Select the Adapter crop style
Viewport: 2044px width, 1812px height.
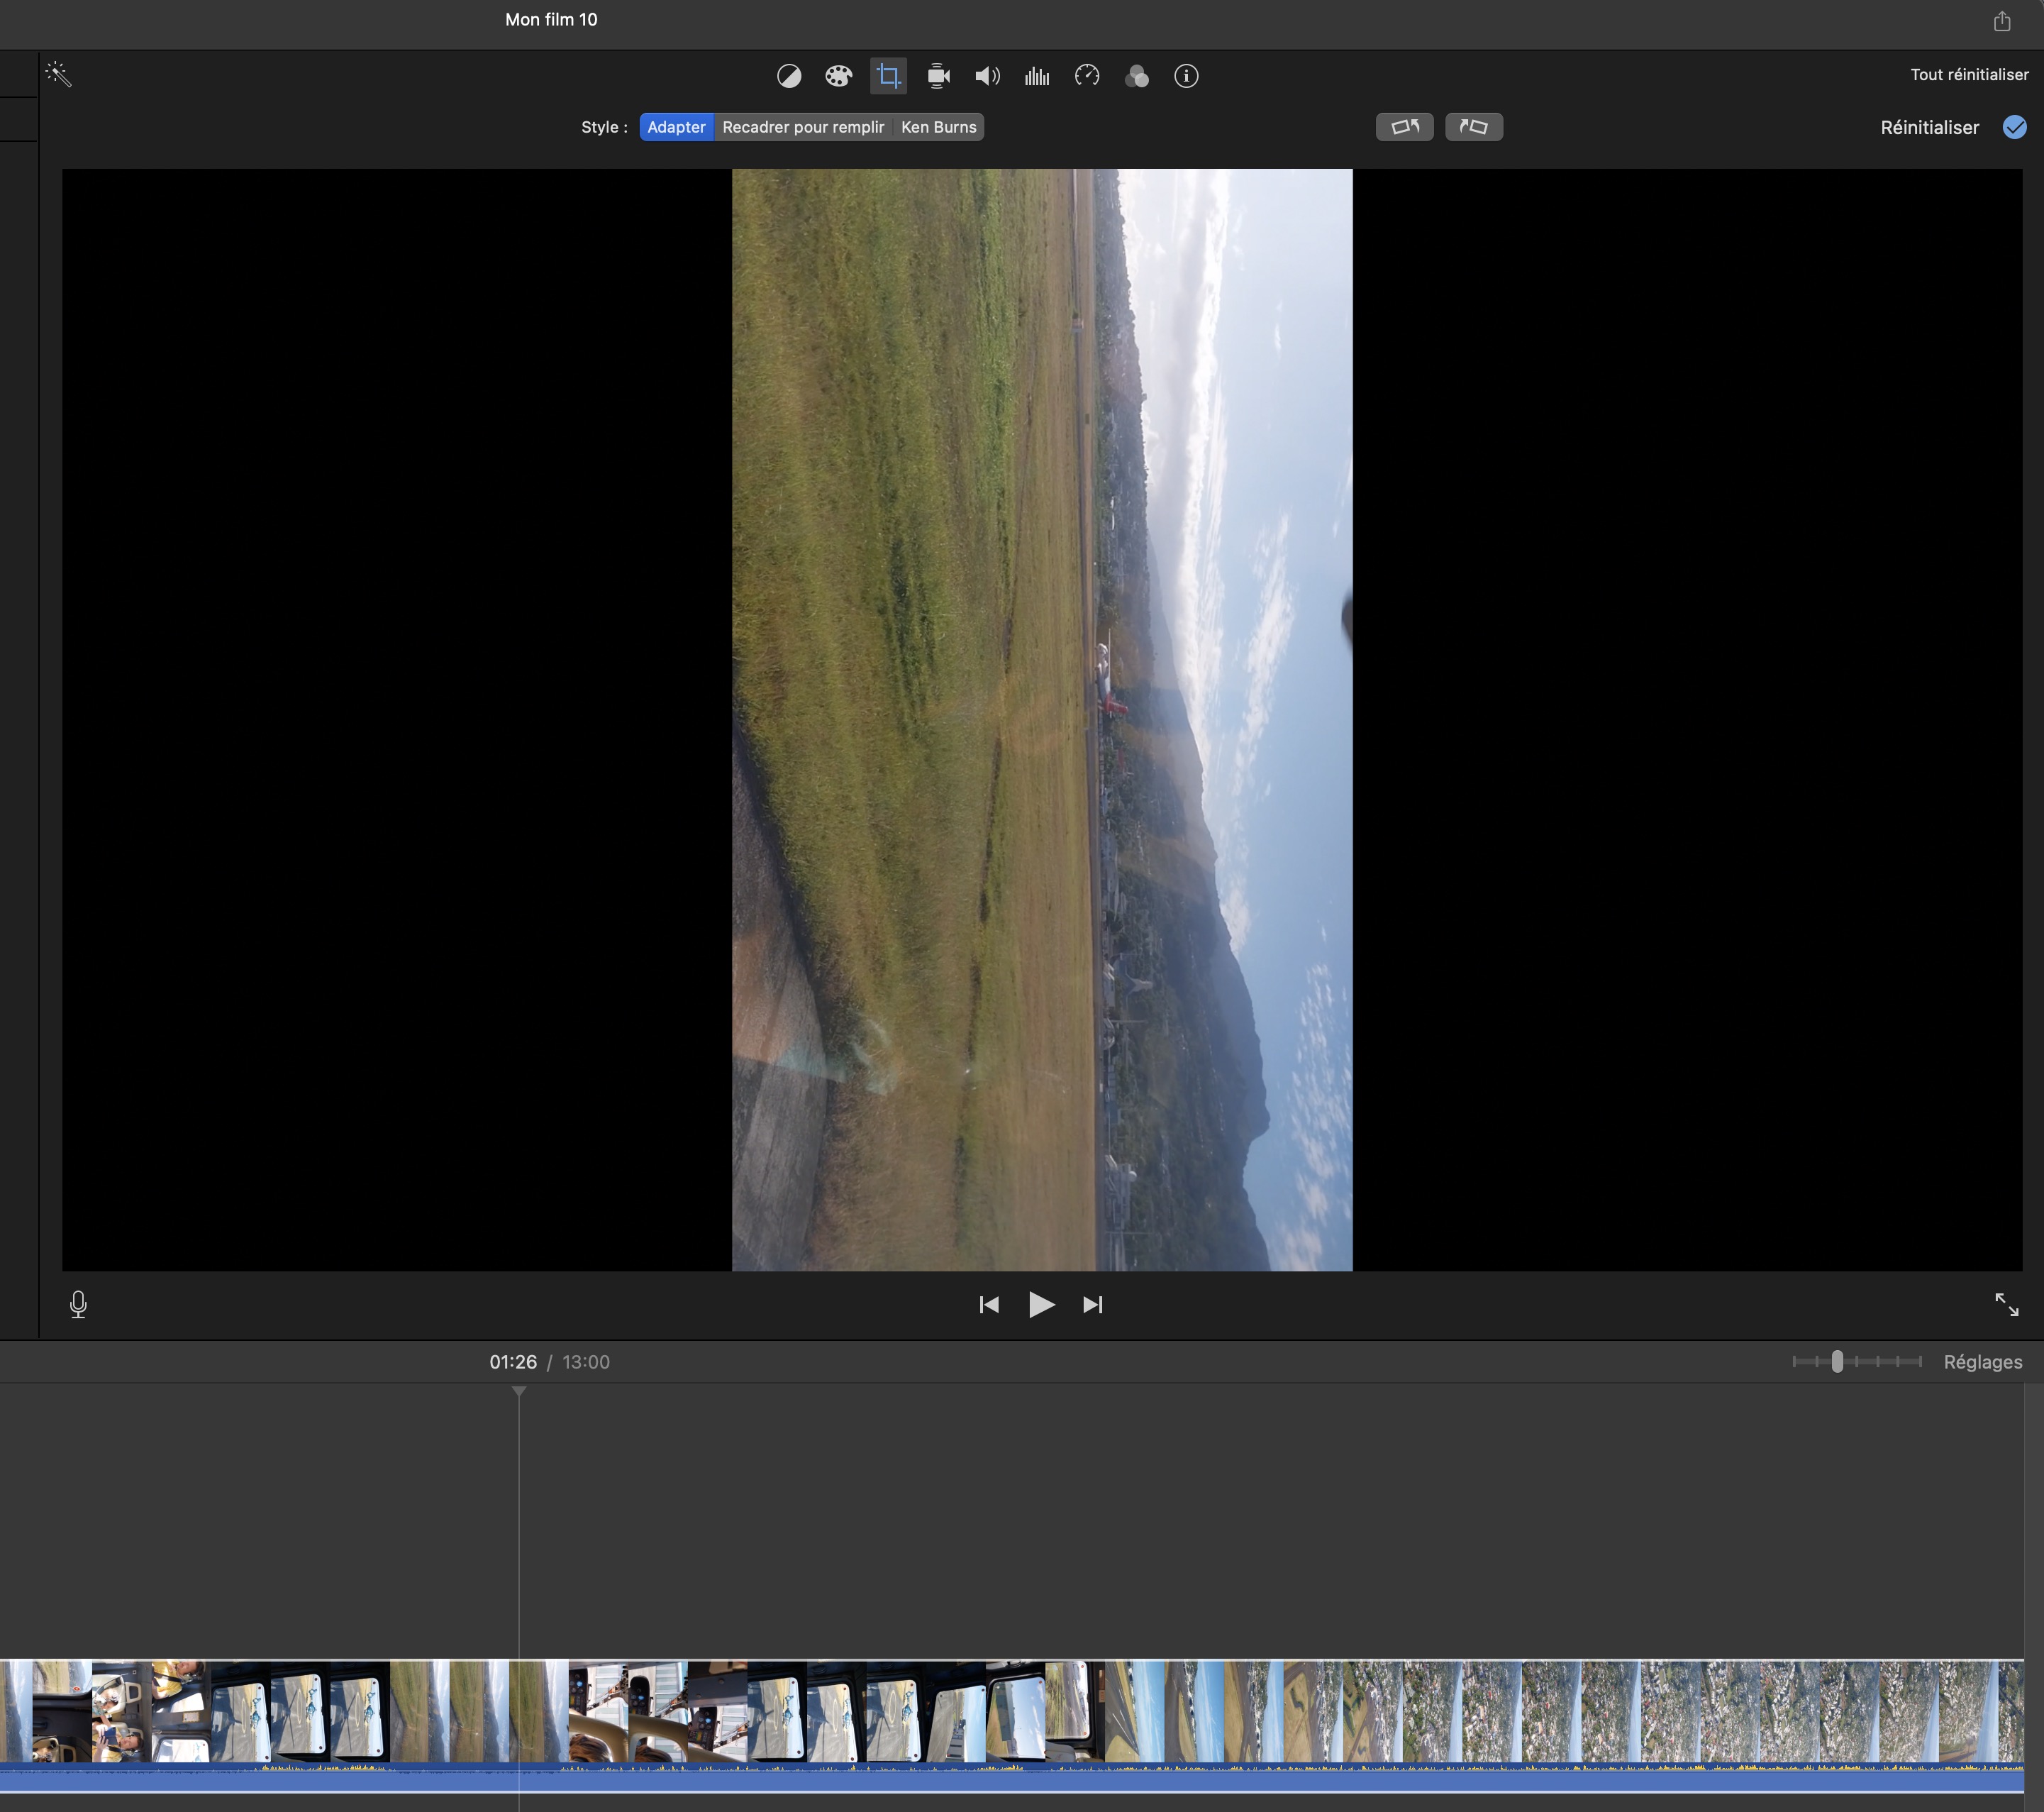pyautogui.click(x=676, y=127)
